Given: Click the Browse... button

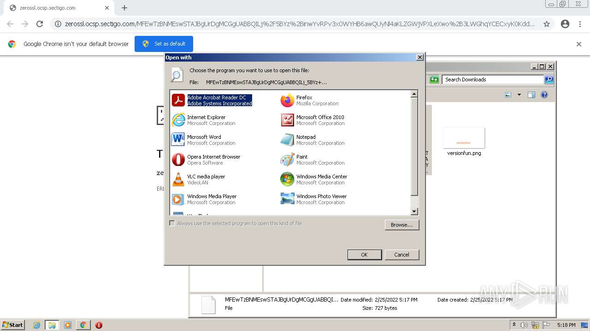Looking at the screenshot, I should click(x=401, y=225).
